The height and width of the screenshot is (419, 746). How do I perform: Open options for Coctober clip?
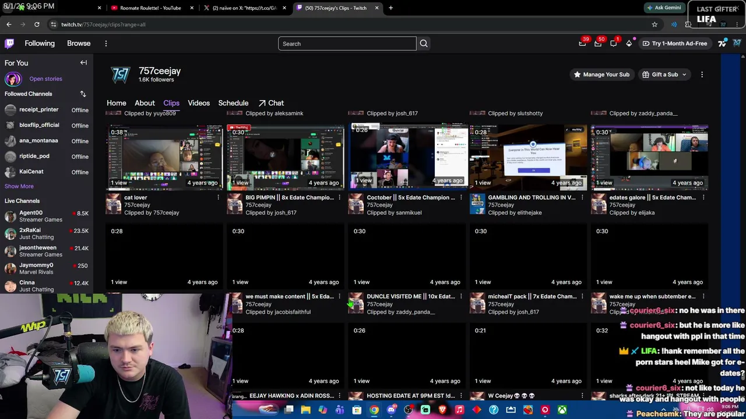(460, 198)
